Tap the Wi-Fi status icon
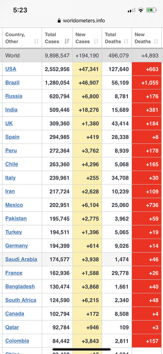The height and width of the screenshot is (354, 163). (x=141, y=10)
